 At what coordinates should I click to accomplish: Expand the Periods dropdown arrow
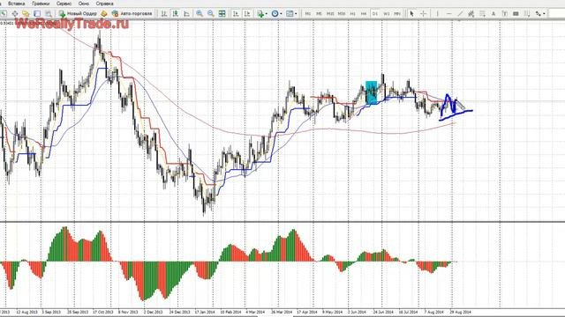[281, 14]
